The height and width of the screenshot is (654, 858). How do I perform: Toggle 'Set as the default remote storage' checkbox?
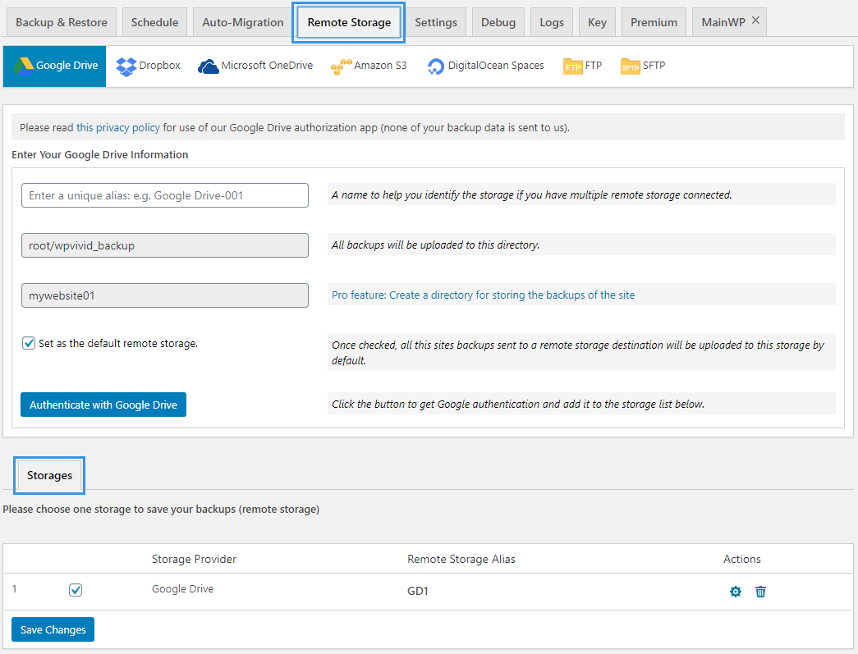29,343
